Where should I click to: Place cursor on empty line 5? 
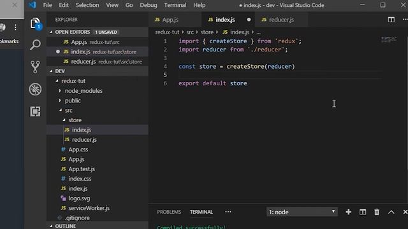click(x=280, y=75)
